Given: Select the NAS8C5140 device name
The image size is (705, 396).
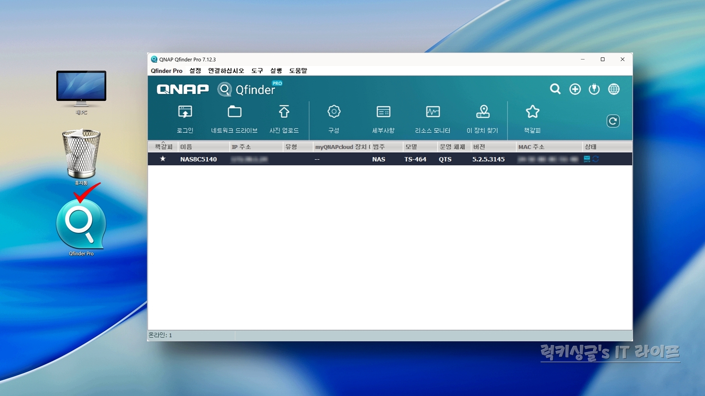Looking at the screenshot, I should pyautogui.click(x=198, y=159).
